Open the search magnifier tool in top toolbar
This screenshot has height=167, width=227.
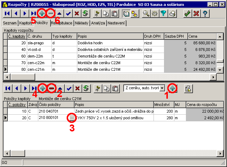coord(146,14)
